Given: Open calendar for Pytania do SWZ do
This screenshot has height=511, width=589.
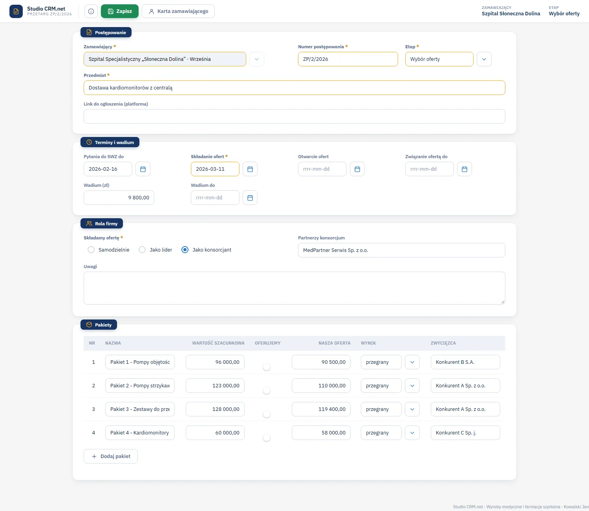Looking at the screenshot, I should click(143, 169).
